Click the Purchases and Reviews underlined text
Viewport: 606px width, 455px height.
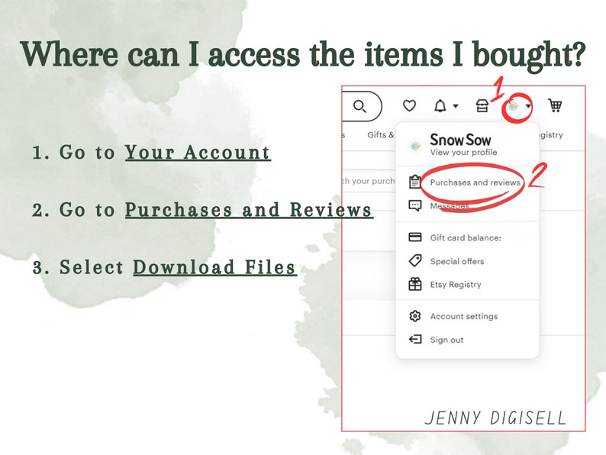[249, 210]
